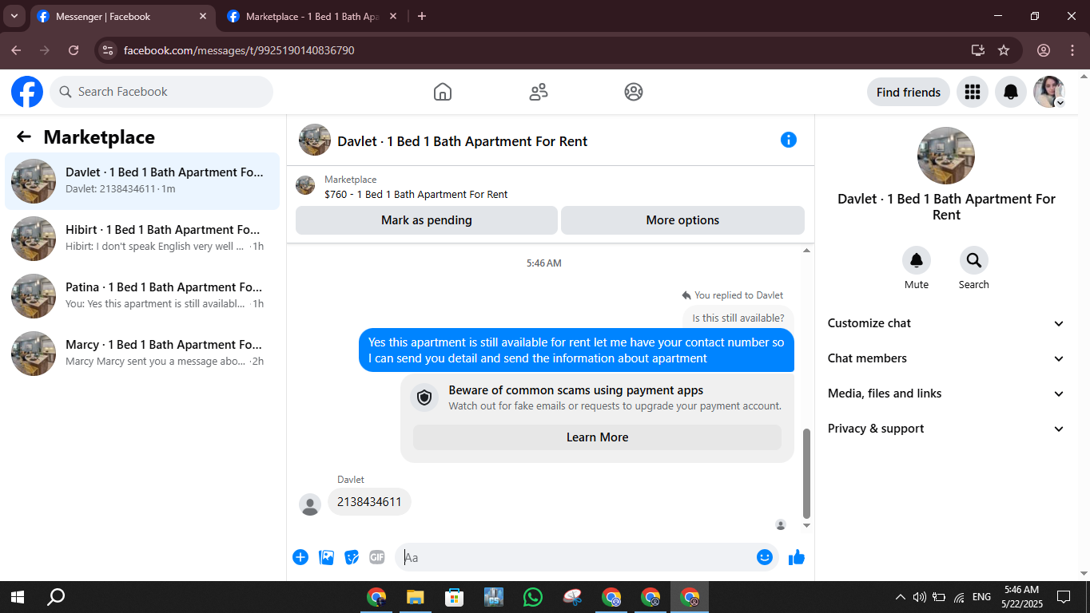View site information icon in address bar
This screenshot has height=613, width=1090.
pyautogui.click(x=109, y=50)
